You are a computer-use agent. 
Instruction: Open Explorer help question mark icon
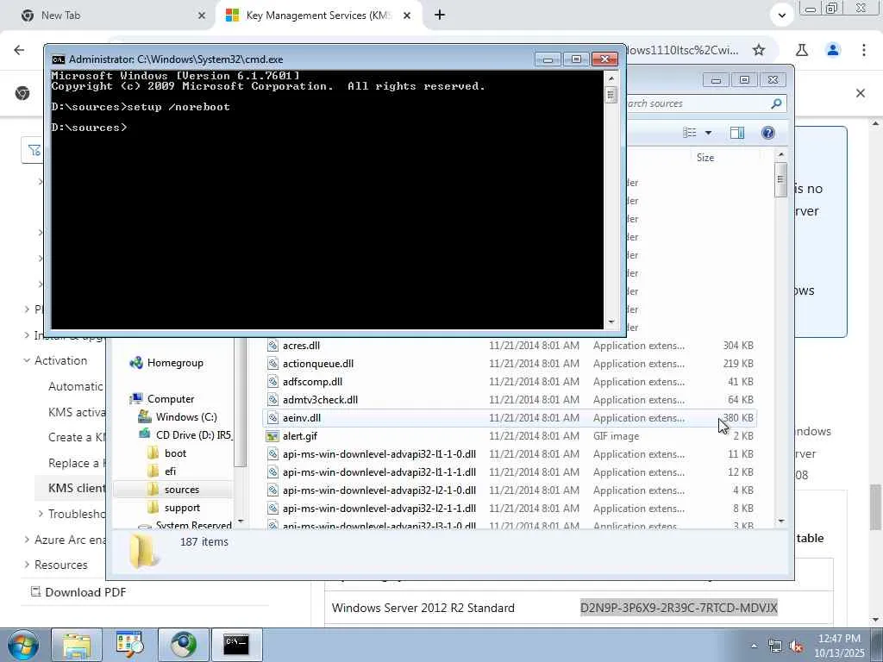click(767, 133)
